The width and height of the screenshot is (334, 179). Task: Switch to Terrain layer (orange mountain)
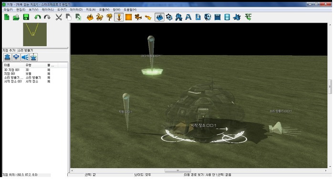[90, 17]
